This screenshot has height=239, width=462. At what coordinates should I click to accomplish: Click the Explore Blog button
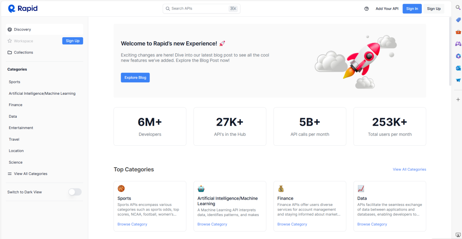click(x=135, y=78)
